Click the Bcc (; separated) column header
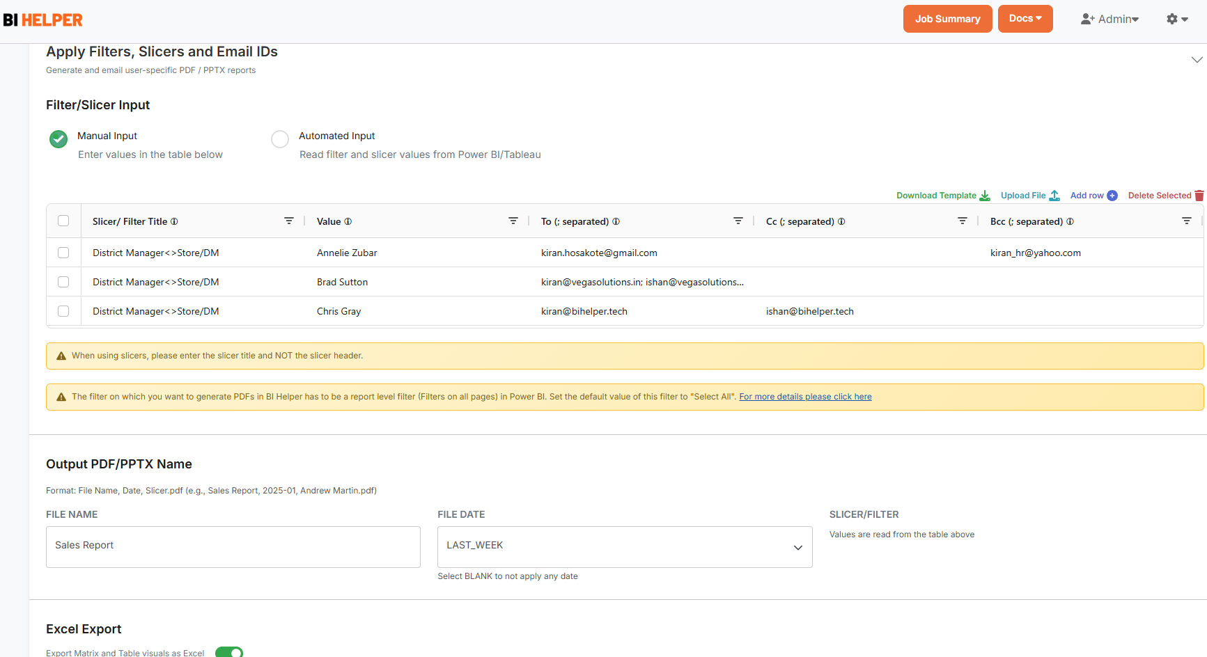The width and height of the screenshot is (1207, 657). [1027, 221]
